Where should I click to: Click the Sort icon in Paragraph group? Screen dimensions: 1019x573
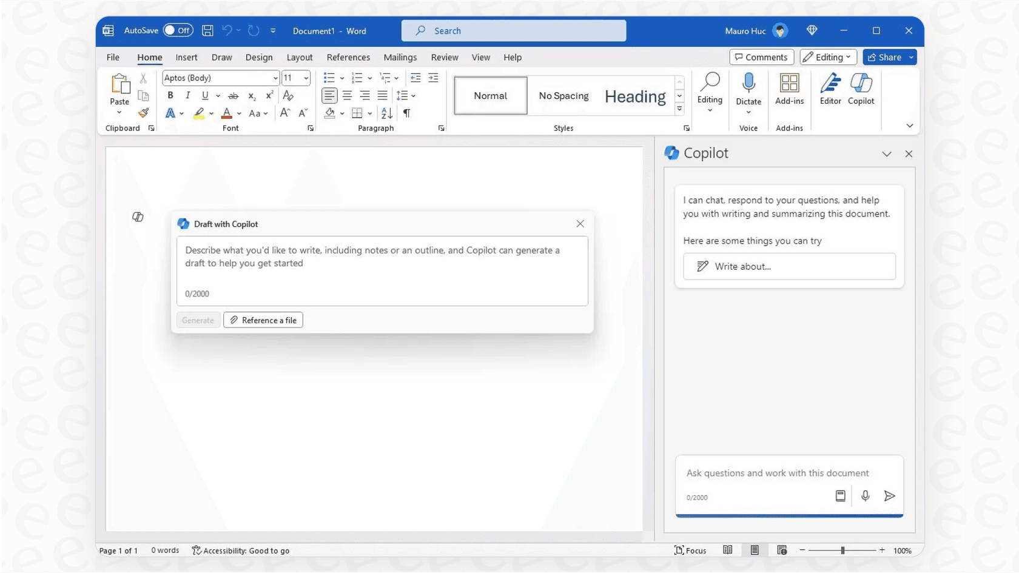[386, 113]
